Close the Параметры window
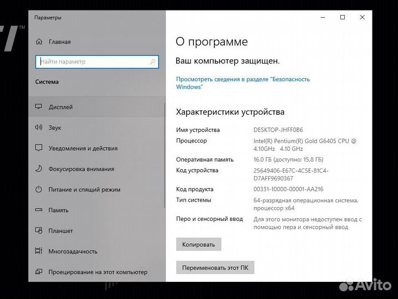The height and width of the screenshot is (299, 398). [362, 17]
